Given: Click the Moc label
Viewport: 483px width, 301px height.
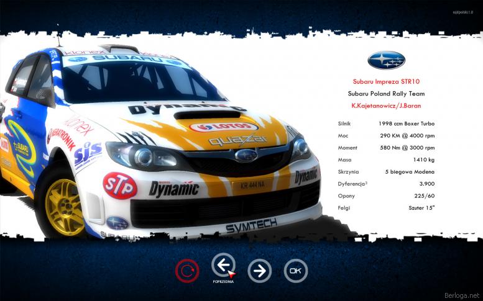Looking at the screenshot, I should point(343,135).
